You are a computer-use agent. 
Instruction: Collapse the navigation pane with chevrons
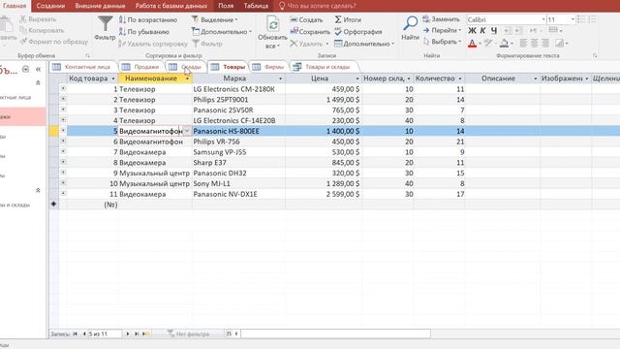pyautogui.click(x=38, y=69)
